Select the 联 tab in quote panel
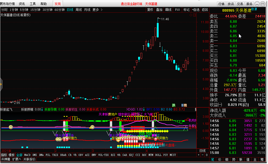This screenshot has height=164, width=268. click(x=241, y=159)
